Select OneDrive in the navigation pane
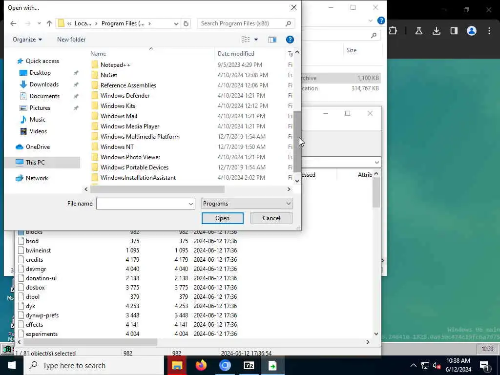Viewport: 500px width, 375px height. click(x=38, y=147)
